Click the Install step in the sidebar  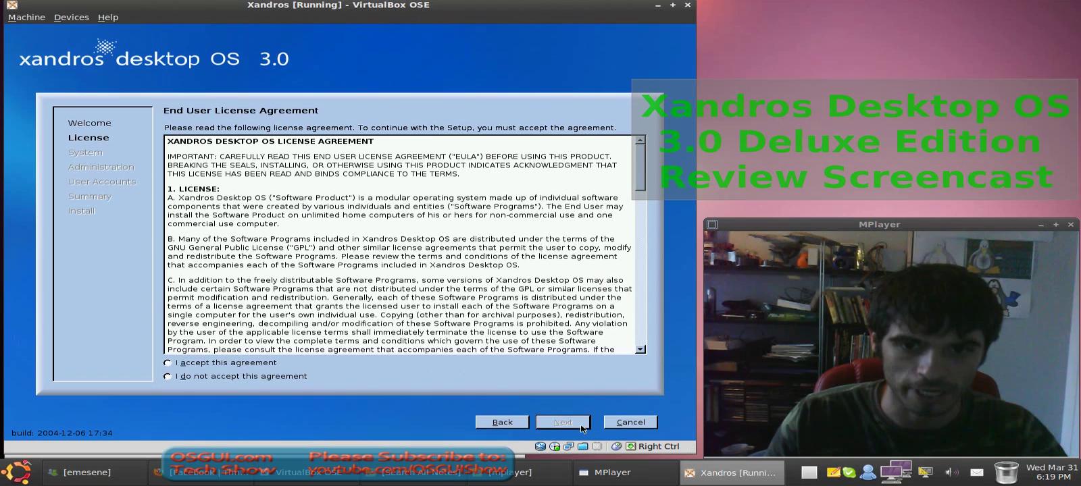(x=81, y=211)
